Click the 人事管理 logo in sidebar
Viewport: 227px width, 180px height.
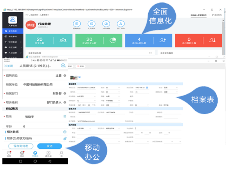point(13,20)
